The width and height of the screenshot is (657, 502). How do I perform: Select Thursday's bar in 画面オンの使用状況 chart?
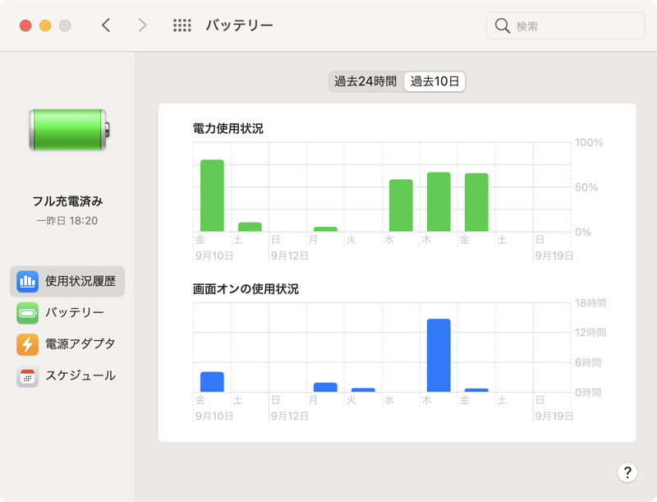click(x=438, y=353)
